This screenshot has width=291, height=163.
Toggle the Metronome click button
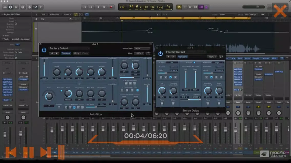pos(206,7)
